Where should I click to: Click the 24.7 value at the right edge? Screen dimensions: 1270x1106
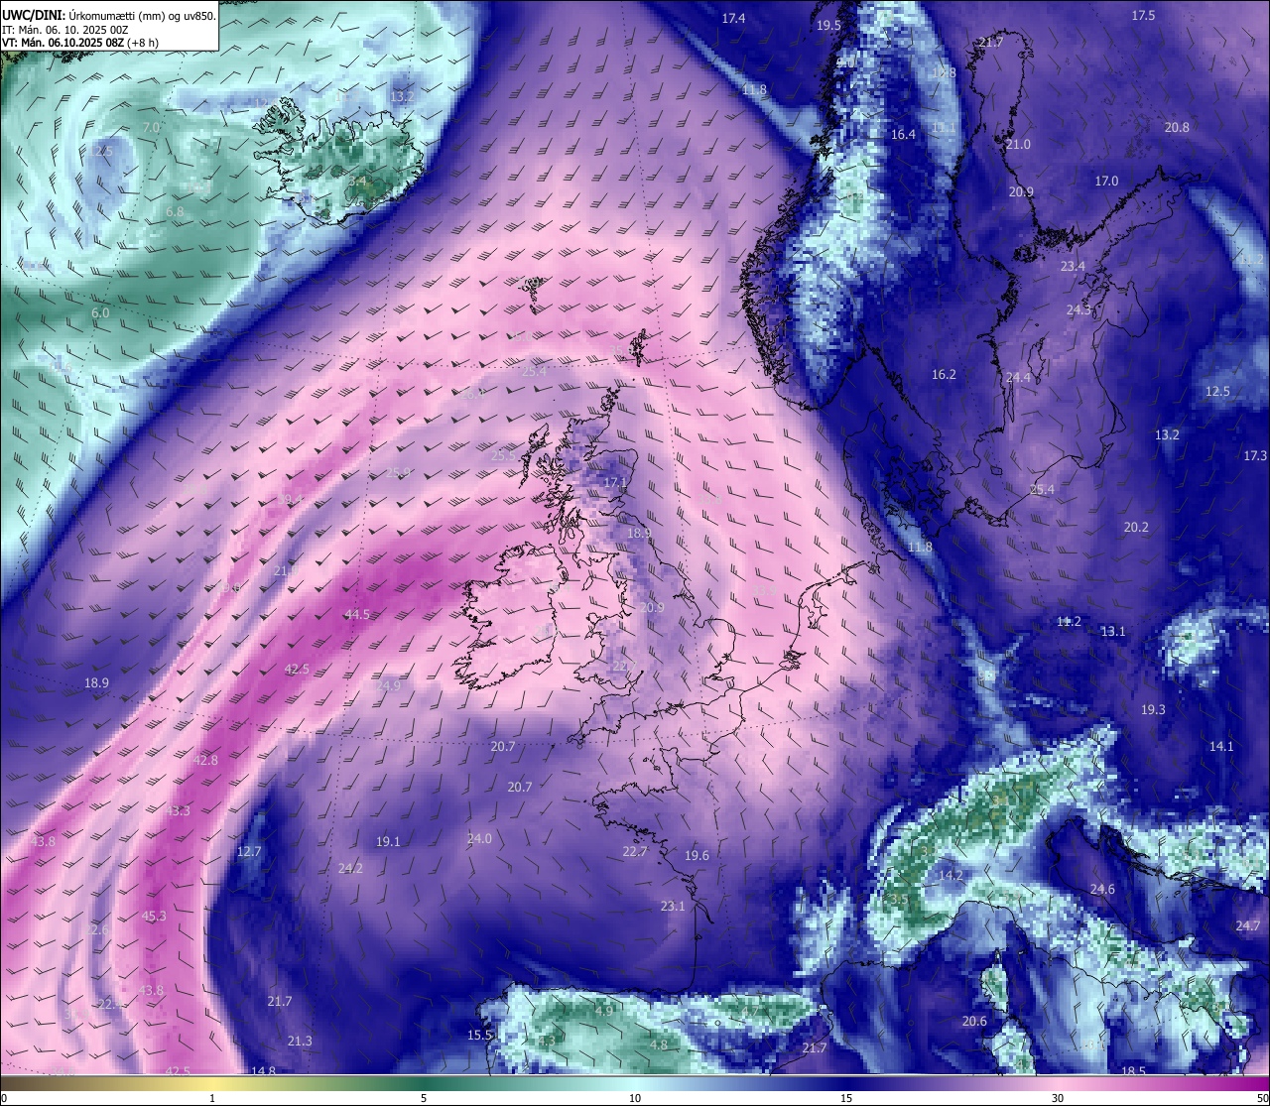coord(1248,925)
